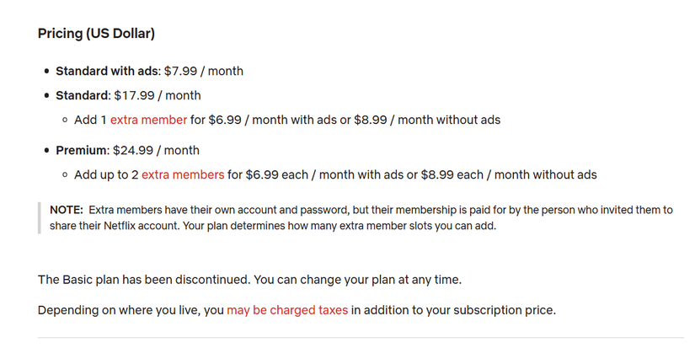The height and width of the screenshot is (348, 695).
Task: Follow the "may be charged taxes" link
Action: 287,310
